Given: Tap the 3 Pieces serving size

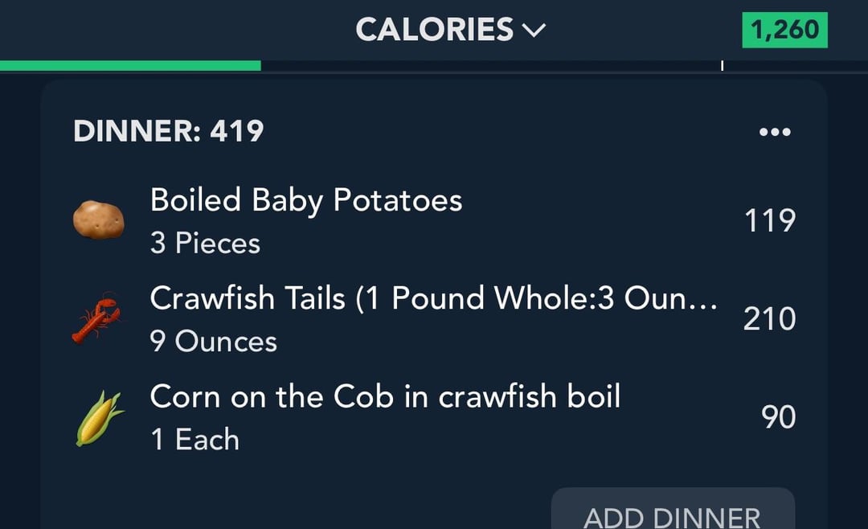Looking at the screenshot, I should [x=205, y=244].
